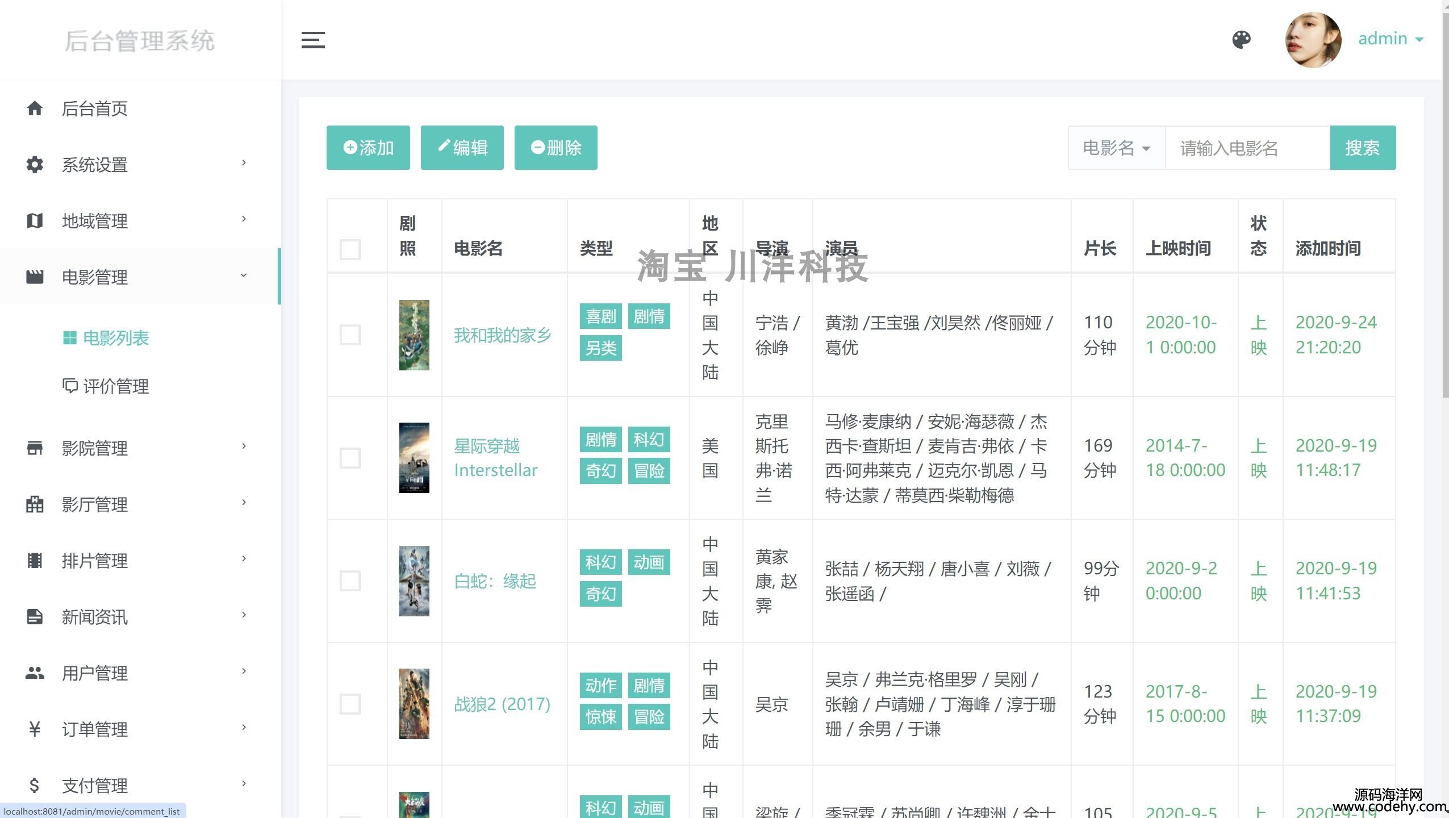The width and height of the screenshot is (1449, 818).
Task: Open the 战狼2 poster thumbnail
Action: [x=414, y=704]
